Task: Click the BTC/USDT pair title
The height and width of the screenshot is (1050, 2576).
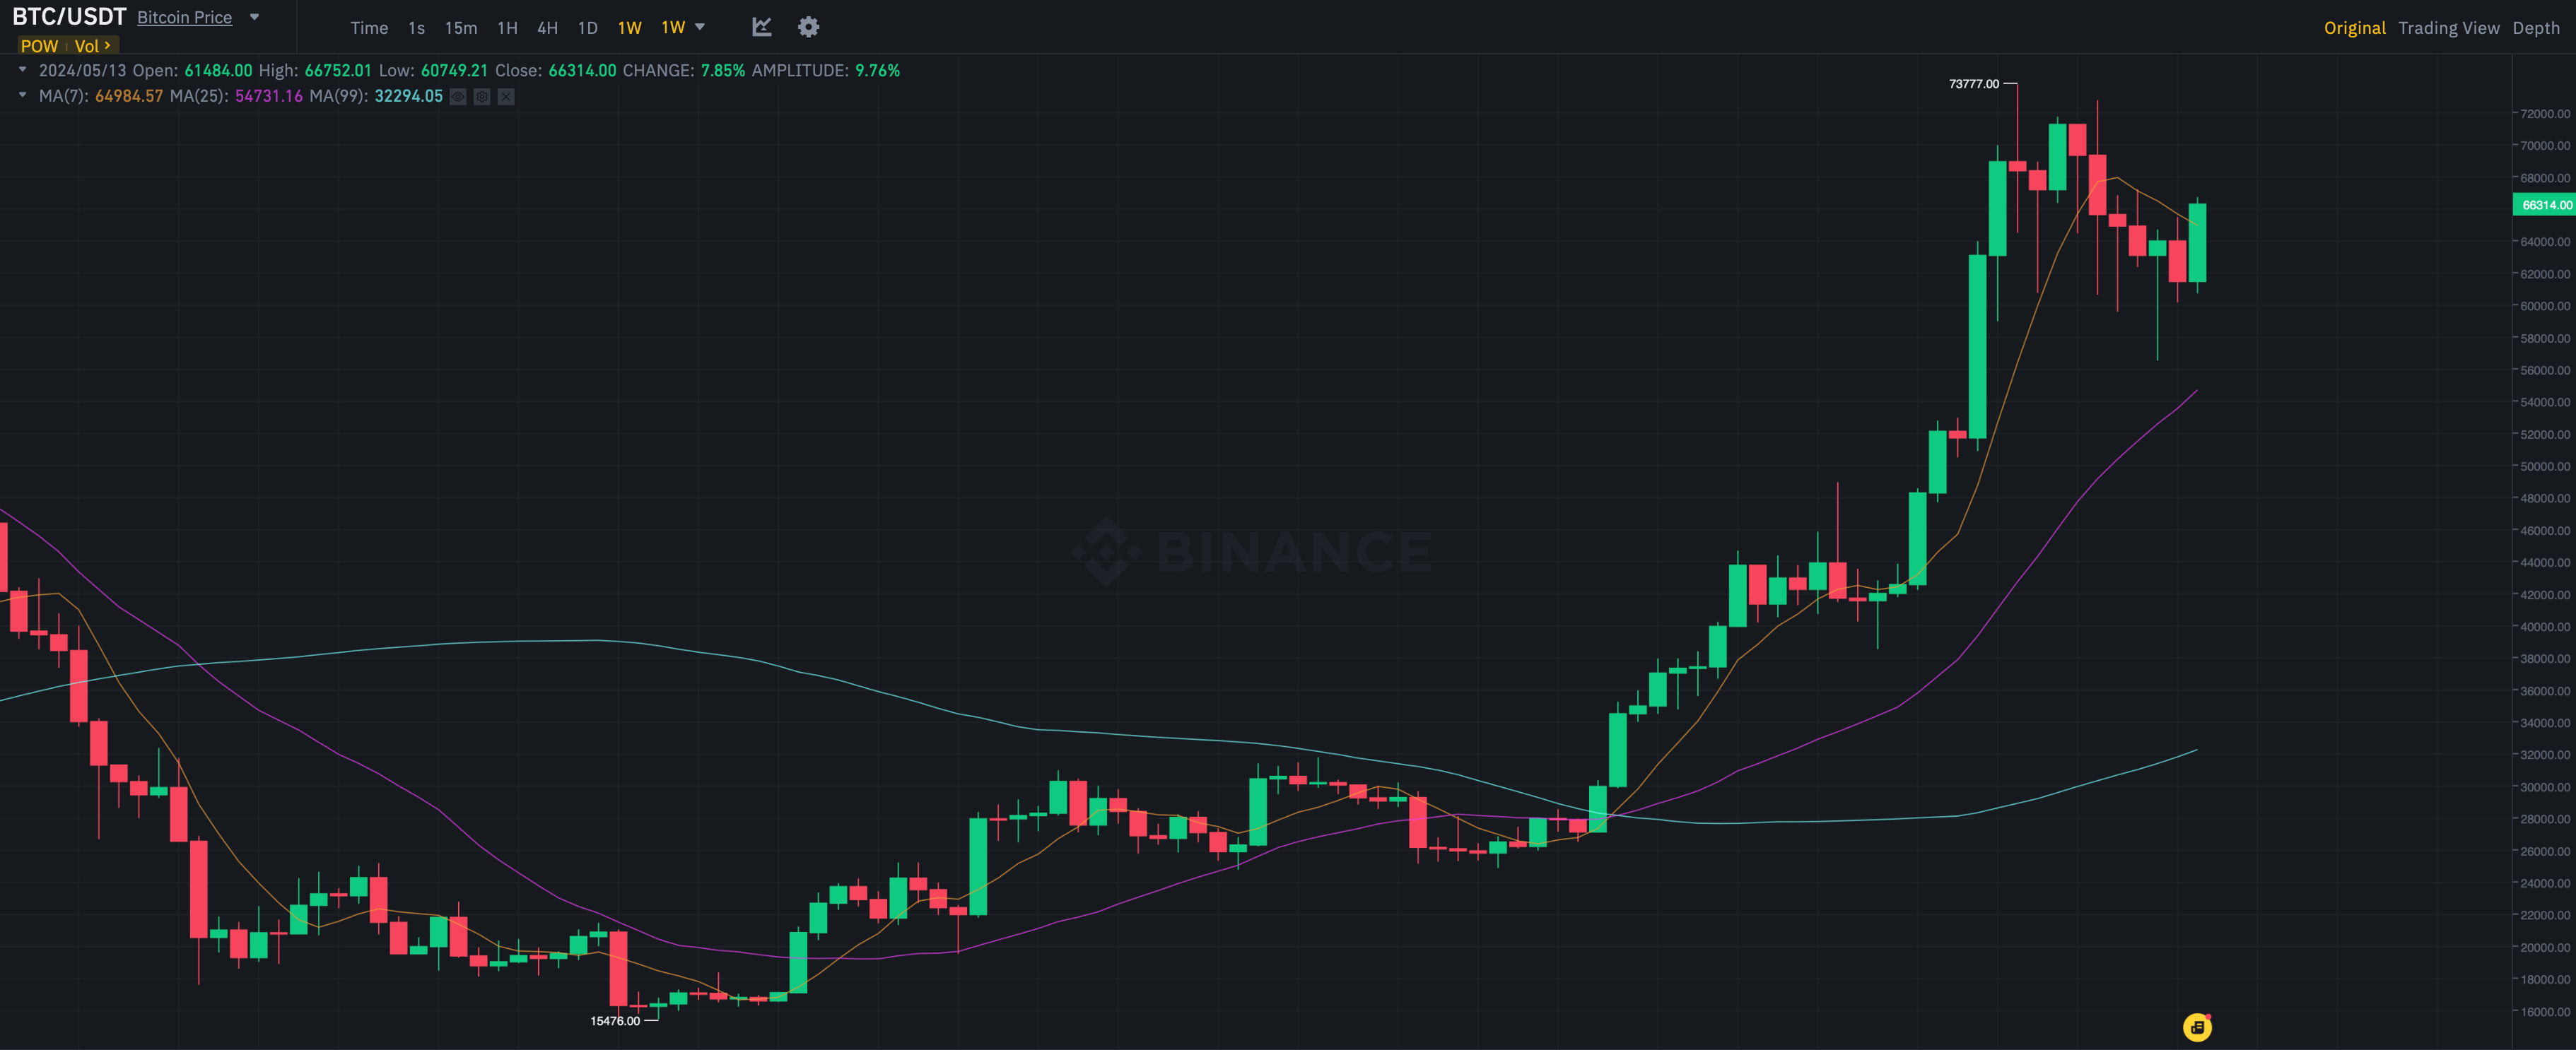Action: click(69, 17)
